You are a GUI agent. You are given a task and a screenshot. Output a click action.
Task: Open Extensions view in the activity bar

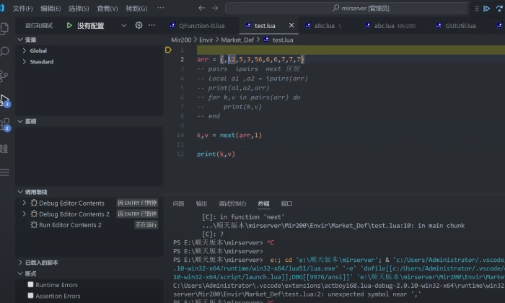[x=6, y=123]
